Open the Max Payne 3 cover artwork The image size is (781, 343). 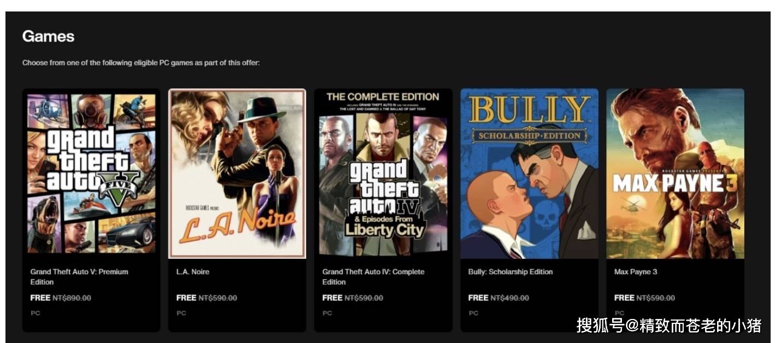click(x=675, y=174)
